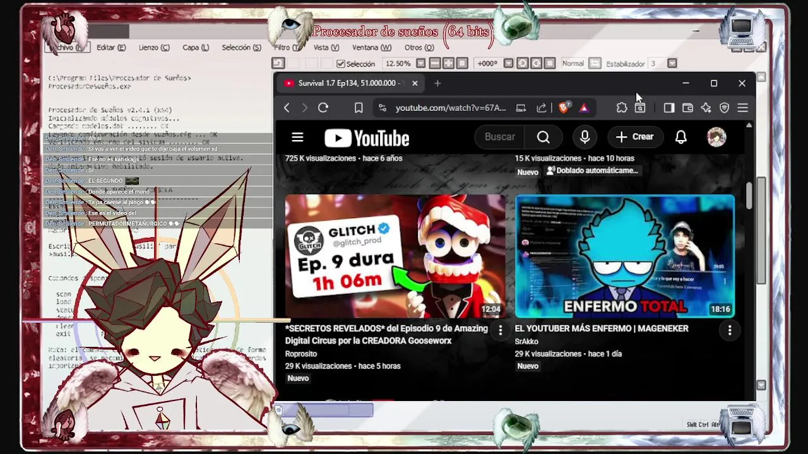Open YouTube notifications bell
Viewport: 808px width, 454px height.
[x=680, y=137]
